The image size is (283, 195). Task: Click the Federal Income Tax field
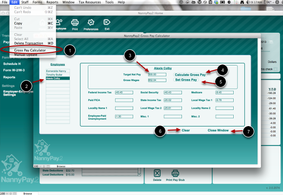point(124,92)
